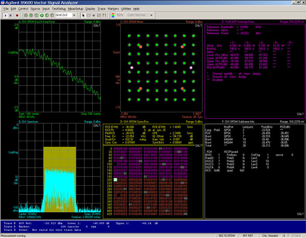306x238 pixels.
Task: Click 'Range: 316.2278 mV' on trace F
Action: tap(292, 122)
